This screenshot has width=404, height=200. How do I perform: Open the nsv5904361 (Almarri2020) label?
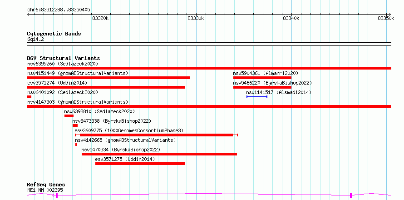click(x=266, y=73)
